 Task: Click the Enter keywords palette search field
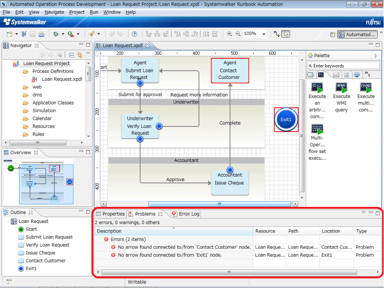(343, 66)
